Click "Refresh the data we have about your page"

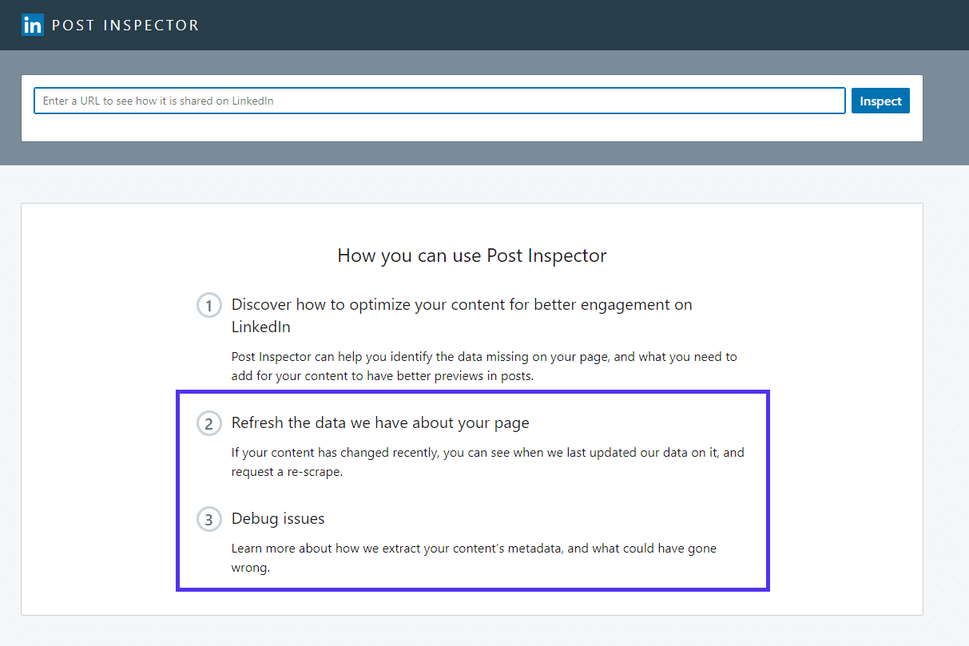(x=379, y=422)
